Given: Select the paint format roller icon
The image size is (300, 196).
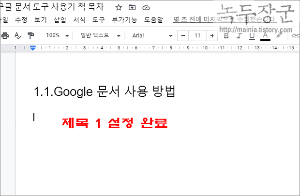Looking at the screenshot, I should [x=30, y=36].
